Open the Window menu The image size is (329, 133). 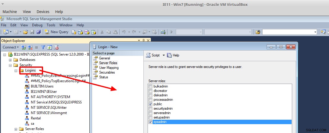[x=66, y=25]
